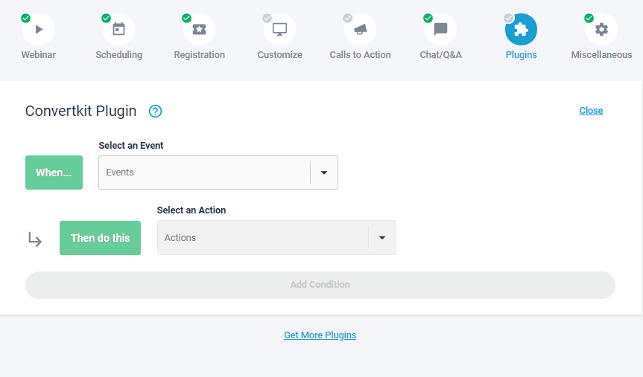Click the Then do this button

100,238
